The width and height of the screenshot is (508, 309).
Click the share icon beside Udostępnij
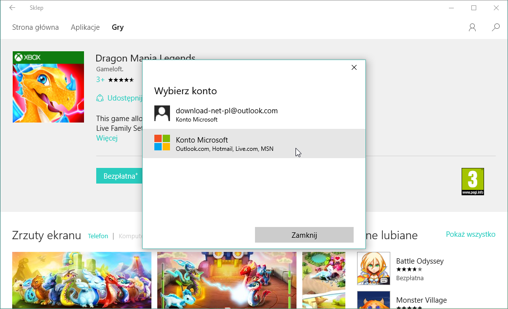pyautogui.click(x=100, y=98)
